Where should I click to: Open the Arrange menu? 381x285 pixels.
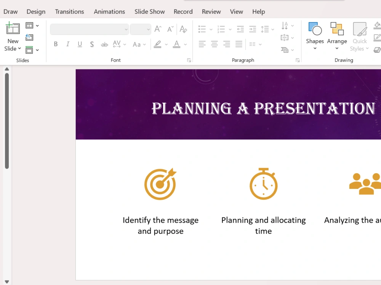click(337, 36)
